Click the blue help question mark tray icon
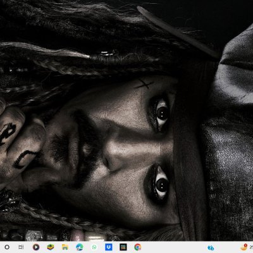The width and height of the screenshot is (253, 253). 211,247
